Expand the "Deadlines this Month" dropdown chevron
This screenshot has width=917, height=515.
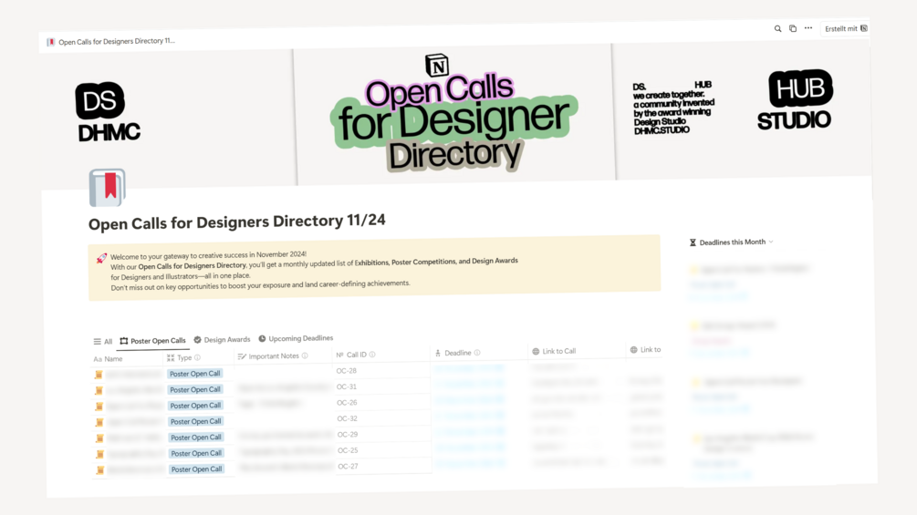tap(771, 242)
